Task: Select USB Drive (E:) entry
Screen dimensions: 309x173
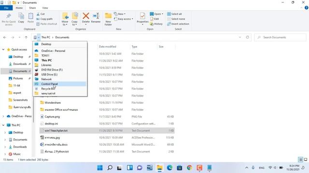Action: (x=60, y=74)
